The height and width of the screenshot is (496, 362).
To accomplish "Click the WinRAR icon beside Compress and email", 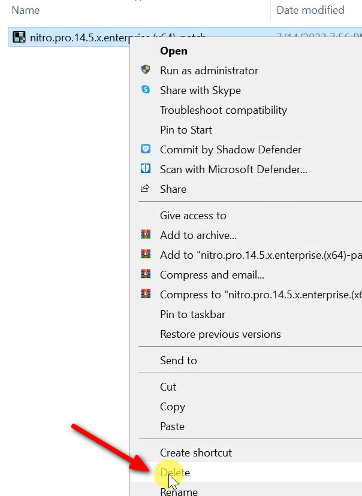I will click(146, 274).
